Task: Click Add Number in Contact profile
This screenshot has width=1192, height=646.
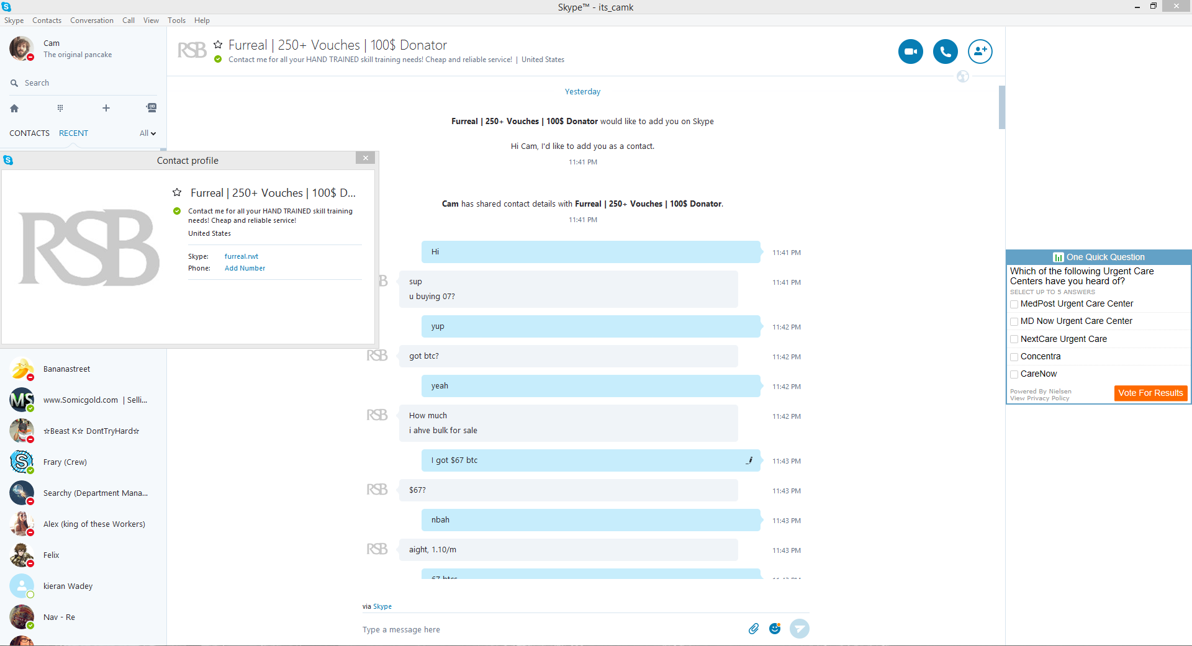Action: pyautogui.click(x=245, y=268)
